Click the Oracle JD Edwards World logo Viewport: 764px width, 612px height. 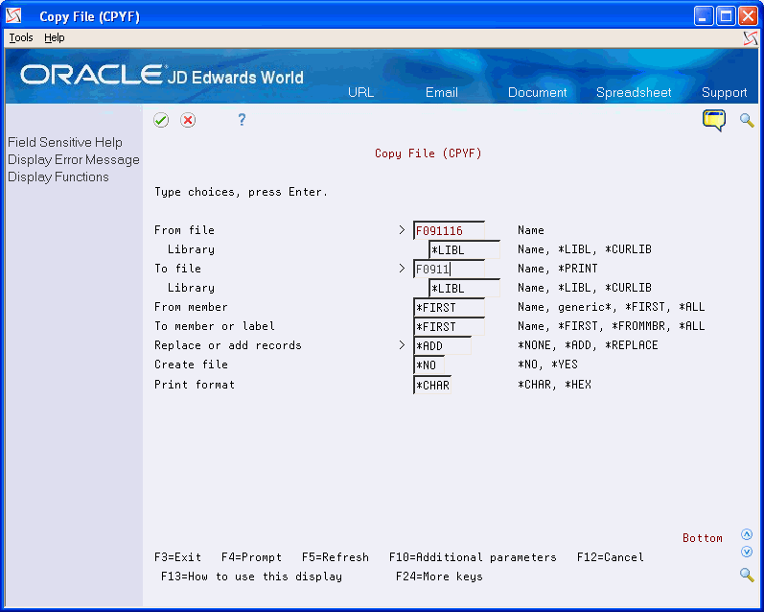[162, 75]
